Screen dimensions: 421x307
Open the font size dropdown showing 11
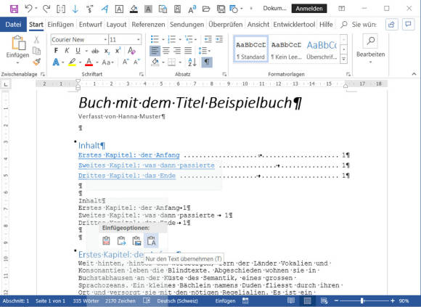point(138,40)
